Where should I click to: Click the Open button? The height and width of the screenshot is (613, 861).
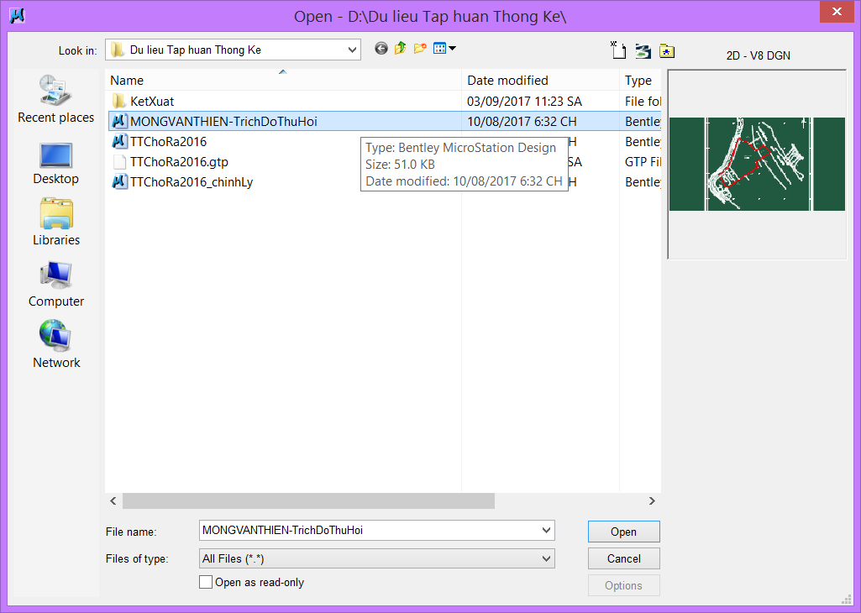point(623,532)
